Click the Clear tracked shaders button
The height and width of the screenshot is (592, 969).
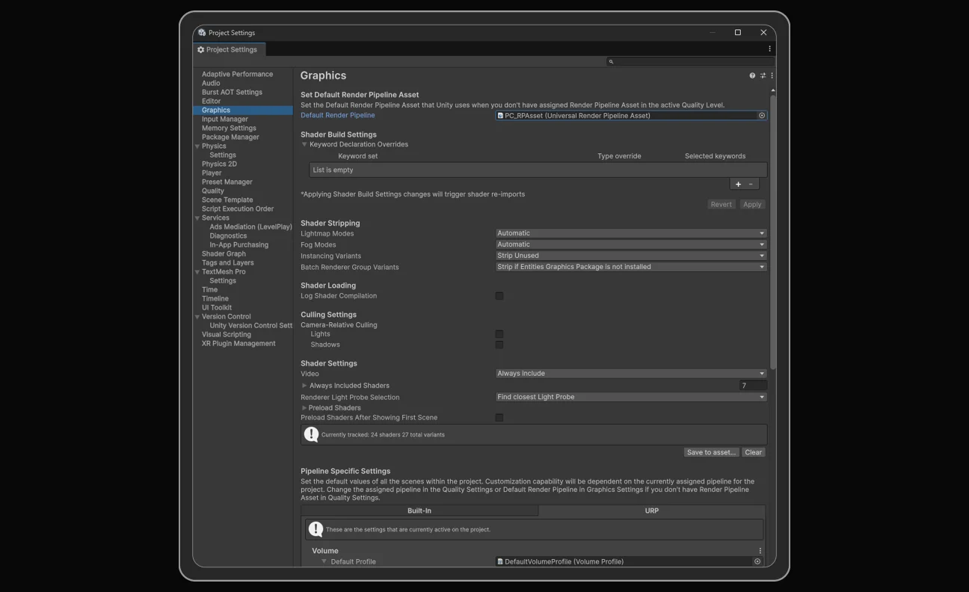tap(753, 452)
